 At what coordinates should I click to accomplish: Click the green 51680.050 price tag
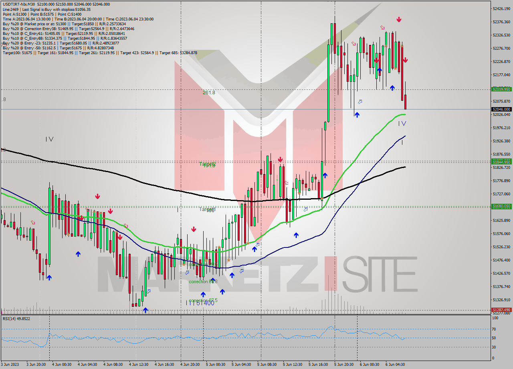[x=501, y=206]
